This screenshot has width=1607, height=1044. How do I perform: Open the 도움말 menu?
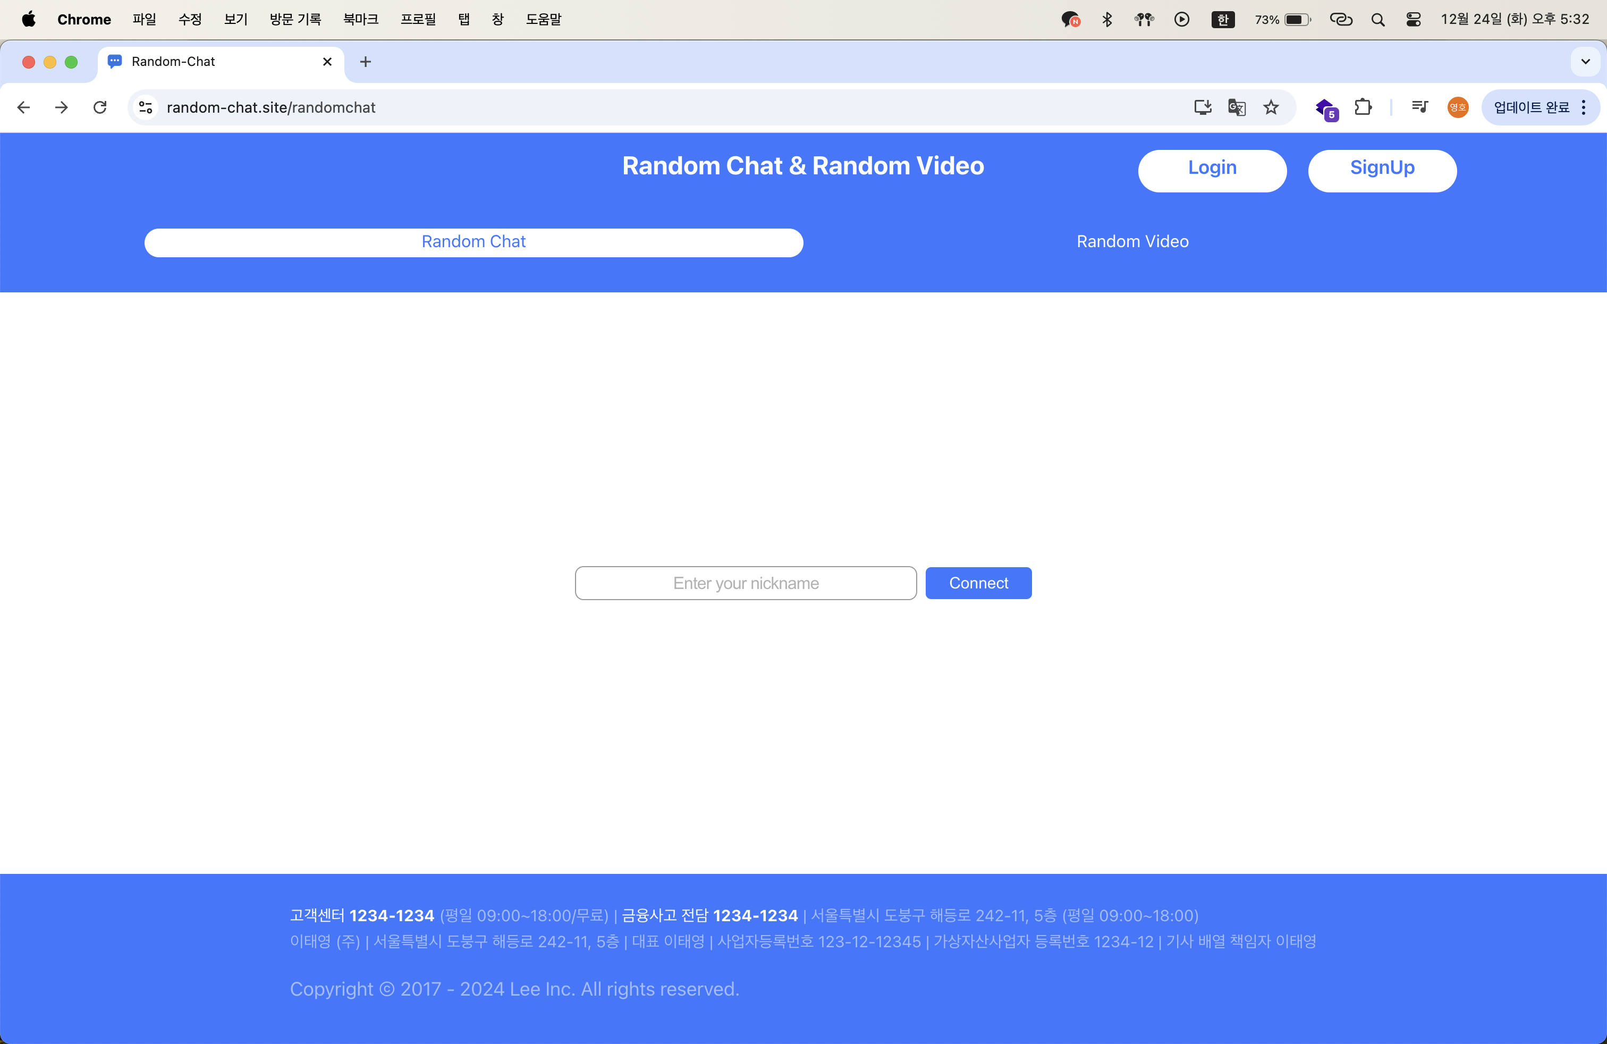544,20
